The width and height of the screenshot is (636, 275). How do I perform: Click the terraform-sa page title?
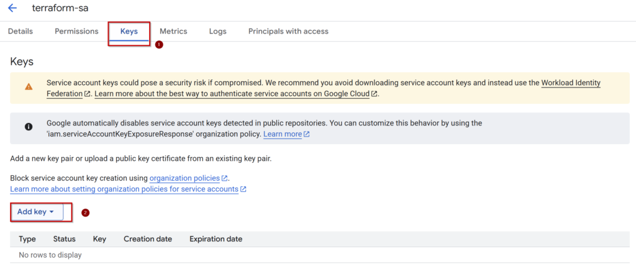coord(60,8)
